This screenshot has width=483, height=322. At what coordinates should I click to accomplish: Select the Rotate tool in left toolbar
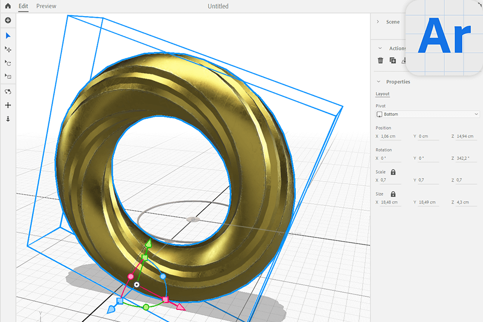point(8,63)
